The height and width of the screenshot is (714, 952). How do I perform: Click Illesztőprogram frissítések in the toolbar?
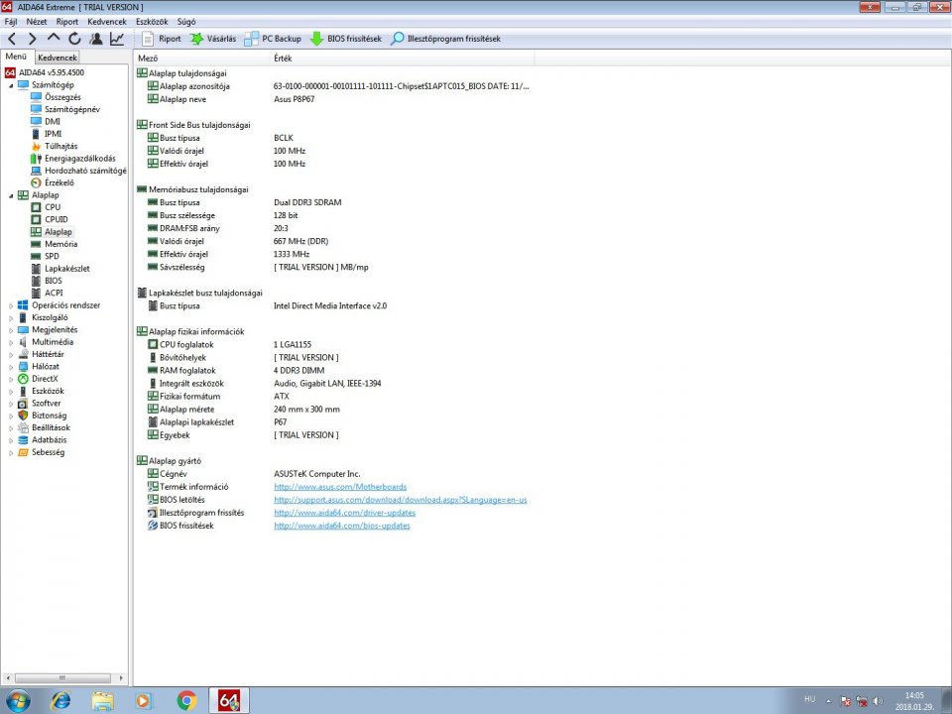(x=445, y=39)
